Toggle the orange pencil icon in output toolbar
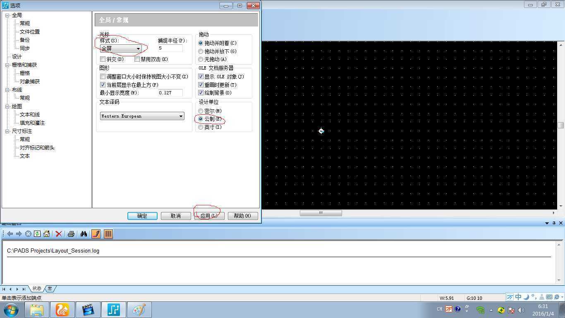Screen dimensions: 565x318 [96, 234]
